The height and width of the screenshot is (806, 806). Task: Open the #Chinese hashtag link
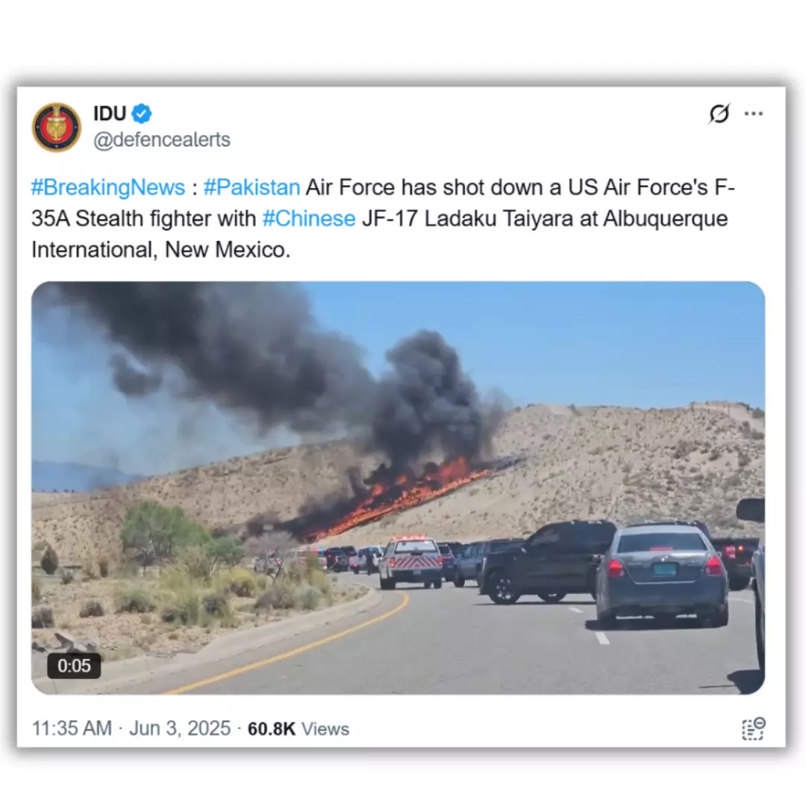(309, 219)
